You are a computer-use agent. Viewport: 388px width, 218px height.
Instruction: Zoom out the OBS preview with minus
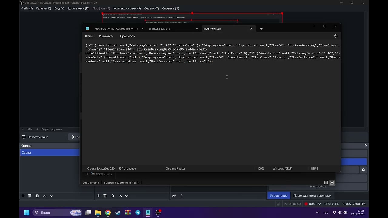(22, 129)
